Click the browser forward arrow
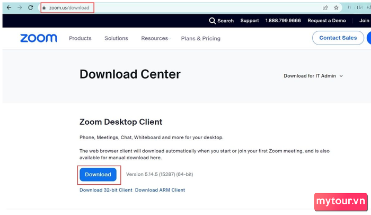Image resolution: width=371 pixels, height=215 pixels. [20, 7]
